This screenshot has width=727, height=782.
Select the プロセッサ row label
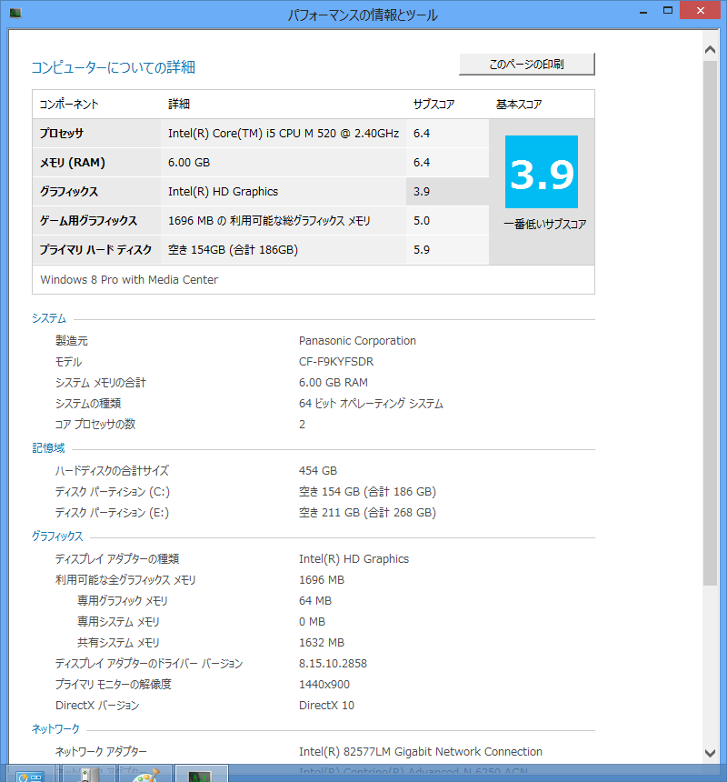(62, 133)
